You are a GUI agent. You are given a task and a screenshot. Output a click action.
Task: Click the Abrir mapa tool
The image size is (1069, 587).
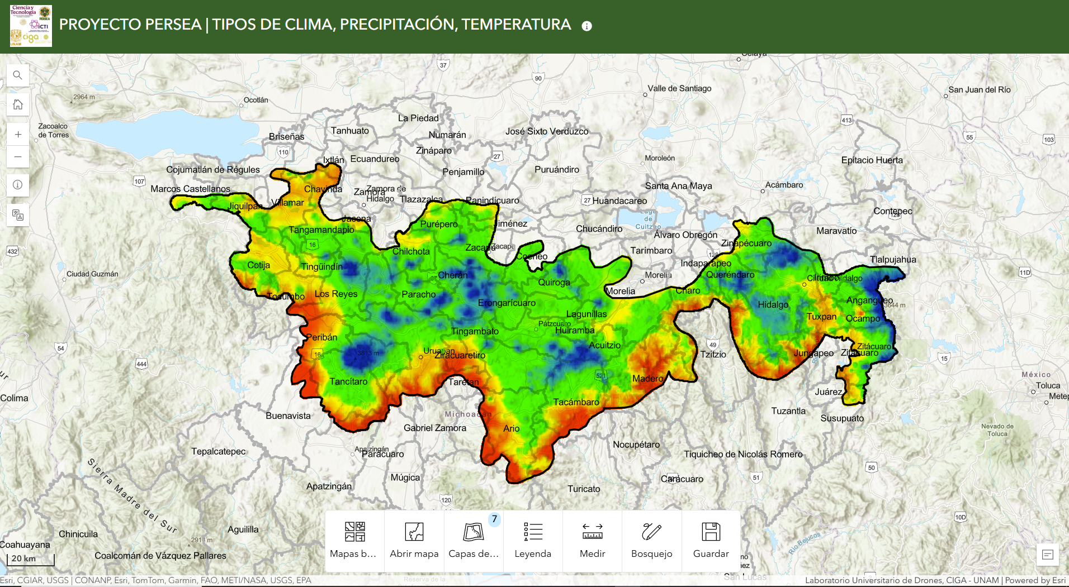414,540
